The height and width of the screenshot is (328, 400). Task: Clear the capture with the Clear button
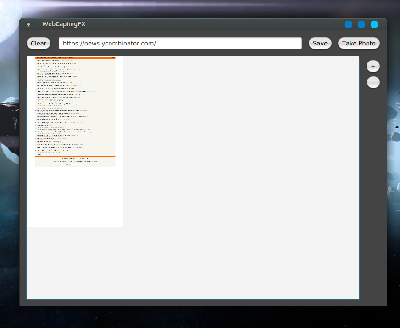(39, 43)
